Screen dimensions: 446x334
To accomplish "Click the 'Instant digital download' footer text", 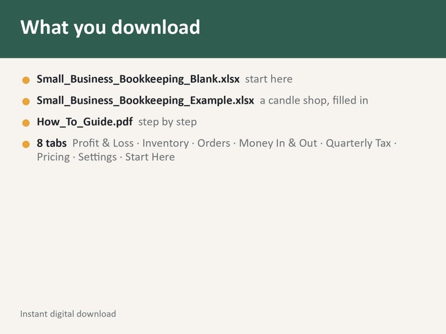I will [68, 314].
